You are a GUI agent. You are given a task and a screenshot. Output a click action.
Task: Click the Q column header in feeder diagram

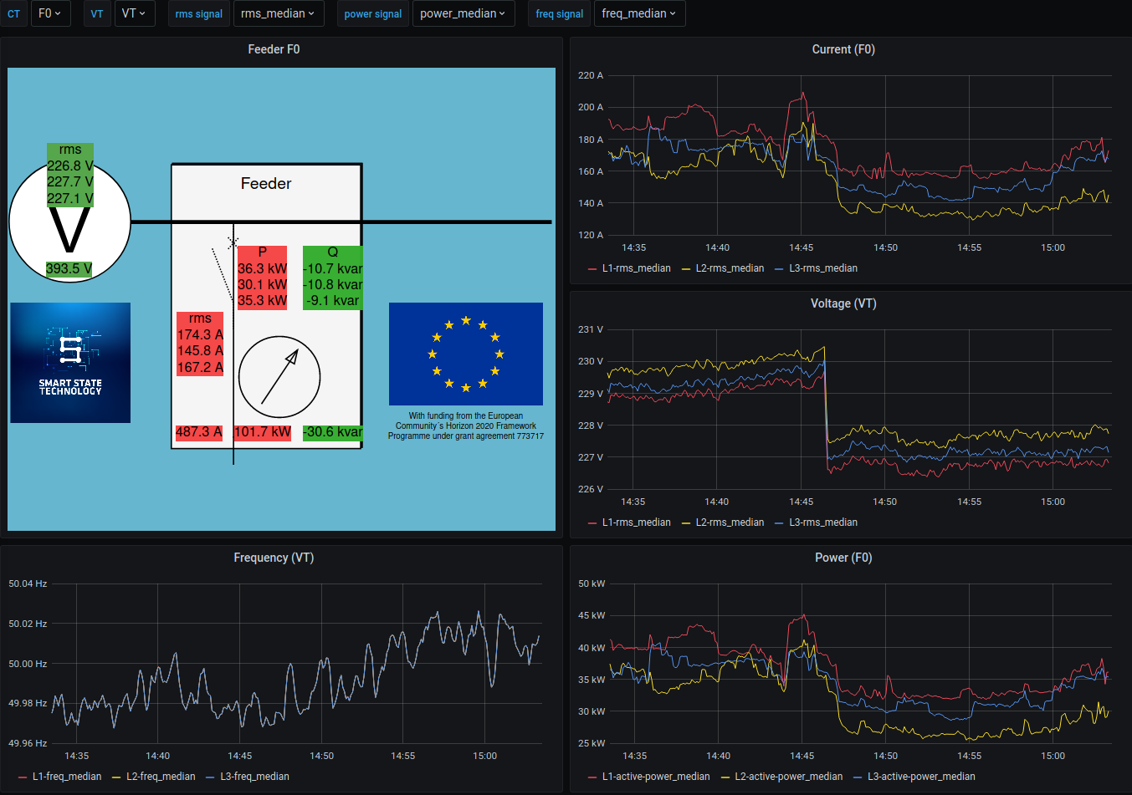333,252
